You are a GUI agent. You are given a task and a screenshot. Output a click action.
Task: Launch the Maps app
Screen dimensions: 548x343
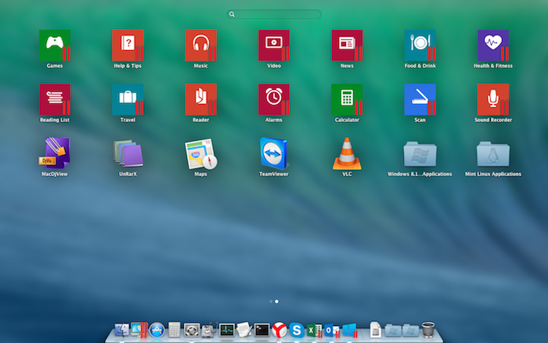click(201, 154)
